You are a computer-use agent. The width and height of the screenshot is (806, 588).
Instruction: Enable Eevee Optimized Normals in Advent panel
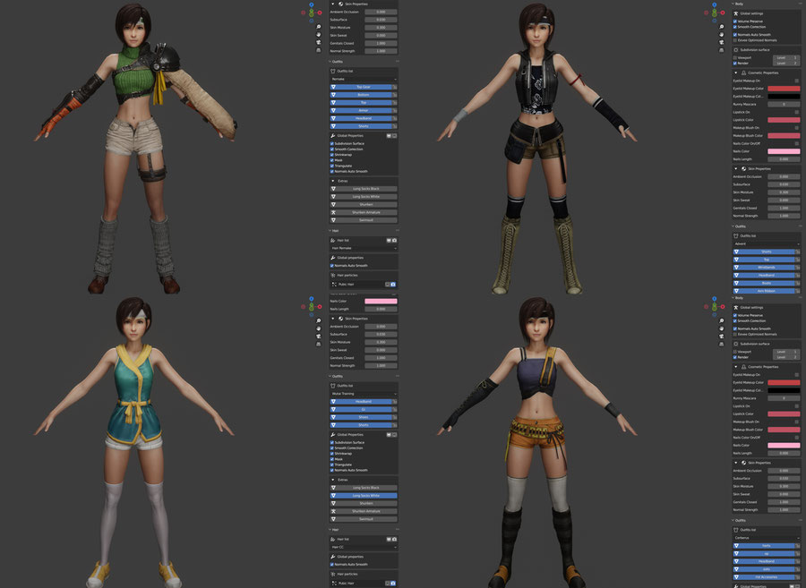pos(735,40)
